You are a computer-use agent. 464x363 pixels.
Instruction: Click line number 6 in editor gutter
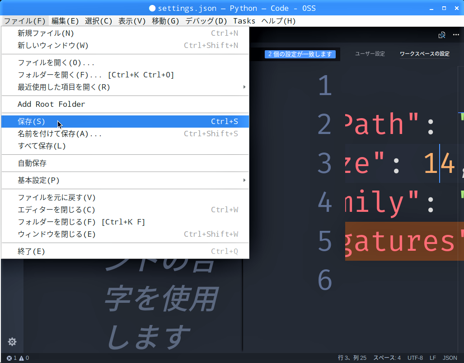(325, 280)
